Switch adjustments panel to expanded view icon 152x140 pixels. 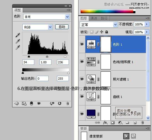(24, 103)
